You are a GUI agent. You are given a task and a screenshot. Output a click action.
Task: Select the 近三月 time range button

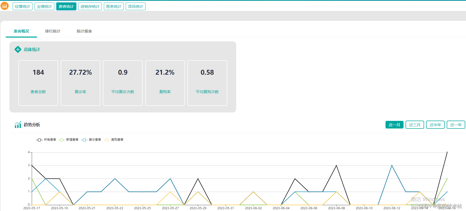coord(415,125)
